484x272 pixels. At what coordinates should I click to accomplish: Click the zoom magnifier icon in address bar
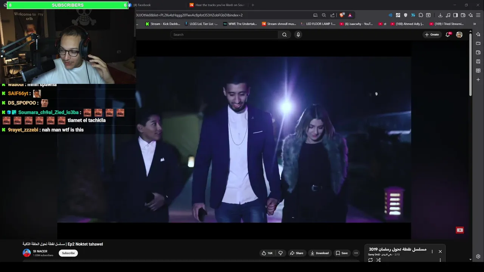point(324,15)
